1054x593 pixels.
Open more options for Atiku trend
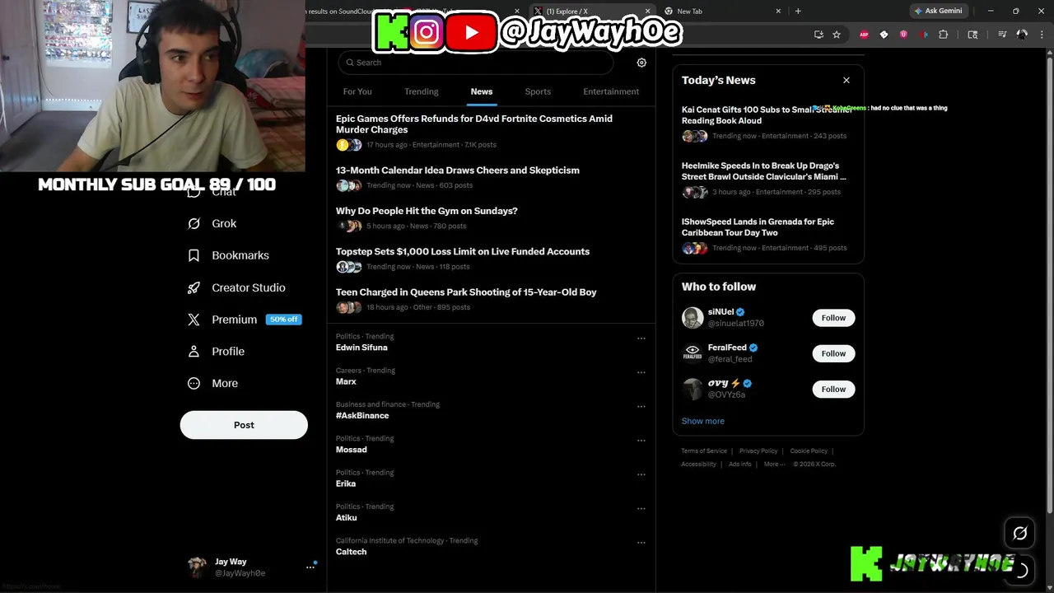641,508
